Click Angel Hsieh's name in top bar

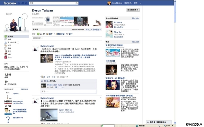(x=117, y=3)
